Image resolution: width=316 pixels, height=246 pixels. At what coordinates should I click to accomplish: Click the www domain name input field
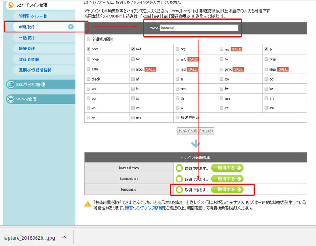click(199, 28)
